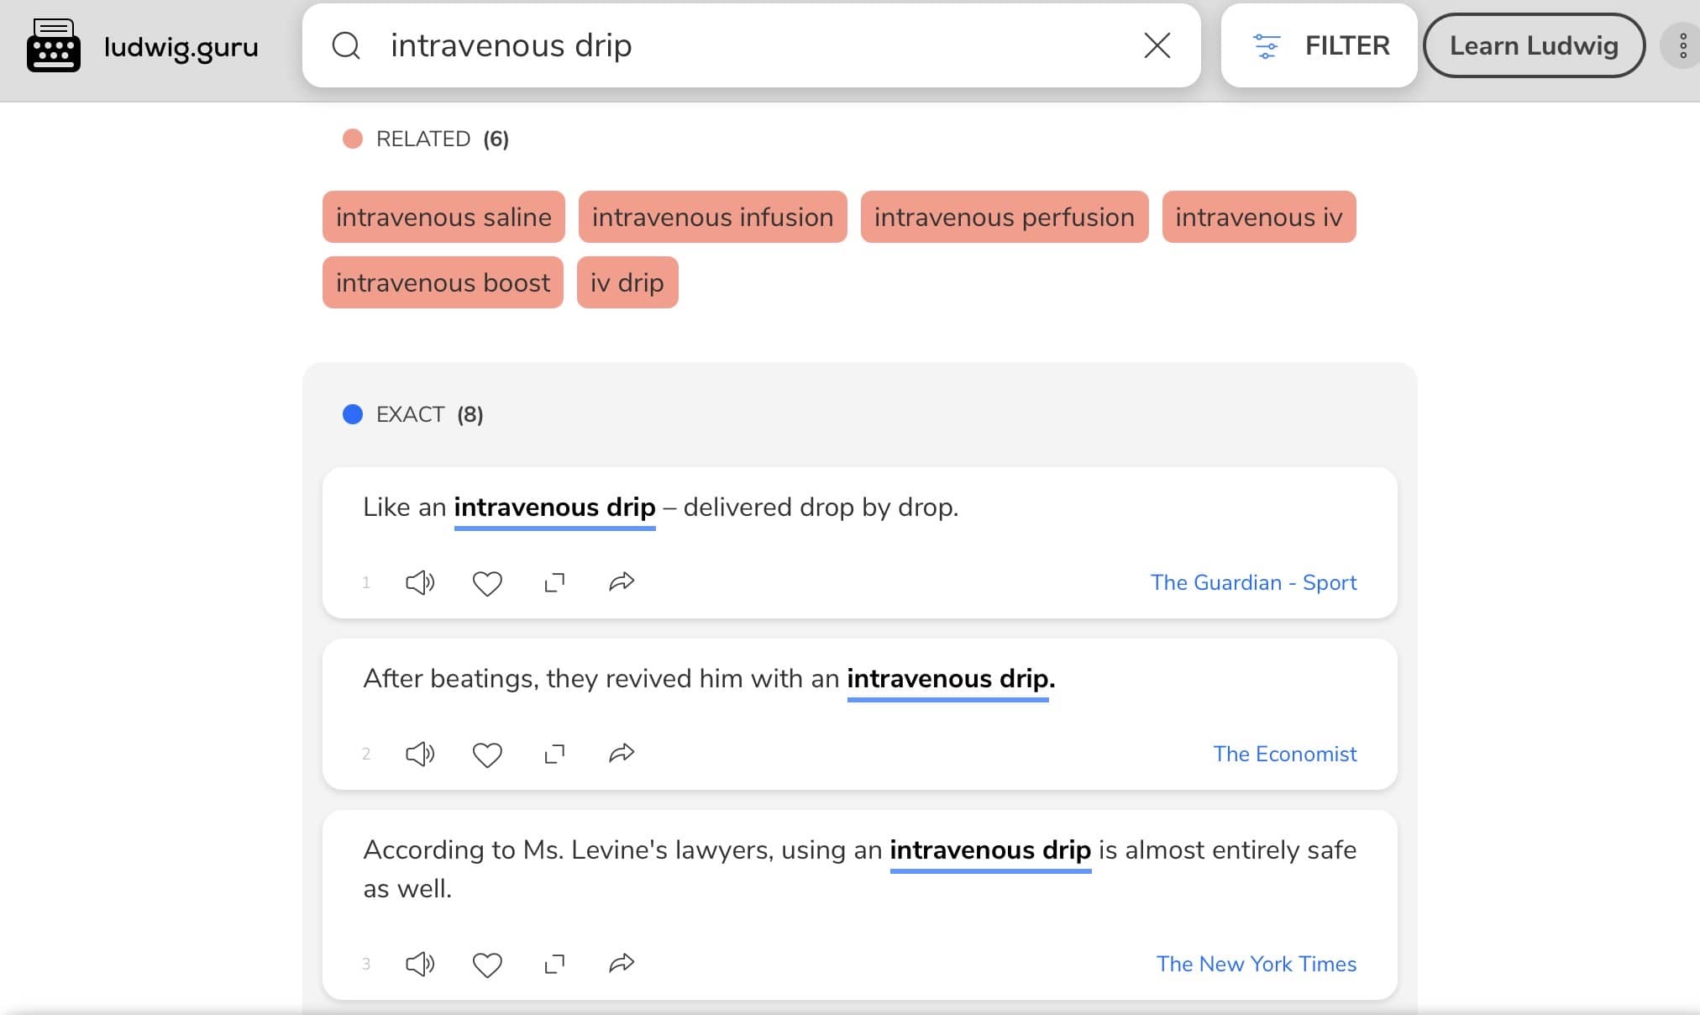
Task: Open The New York Times source link
Action: 1256,964
